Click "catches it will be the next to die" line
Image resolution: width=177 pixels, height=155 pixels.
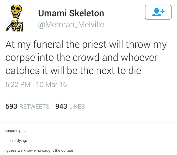(x=73, y=70)
